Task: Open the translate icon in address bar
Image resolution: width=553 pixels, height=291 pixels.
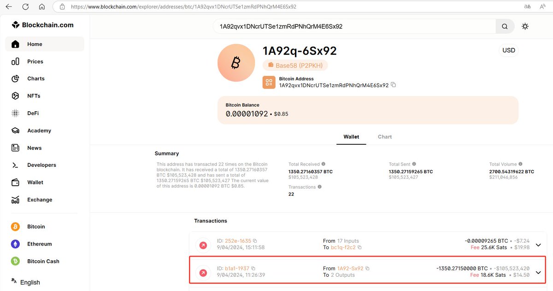Action: click(528, 7)
